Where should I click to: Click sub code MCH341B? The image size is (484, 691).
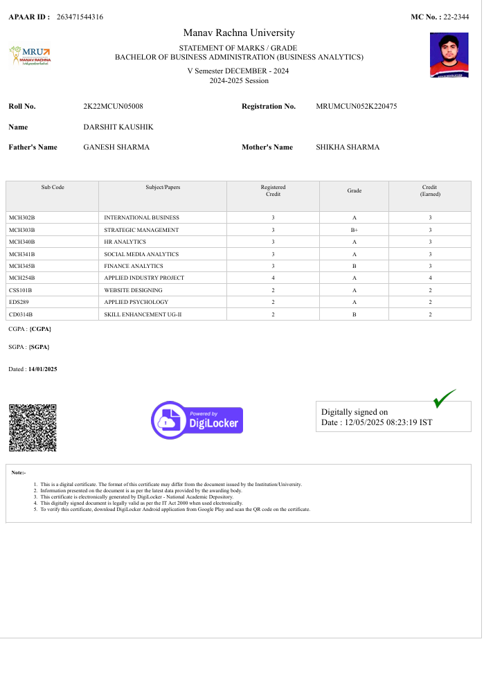point(22,254)
